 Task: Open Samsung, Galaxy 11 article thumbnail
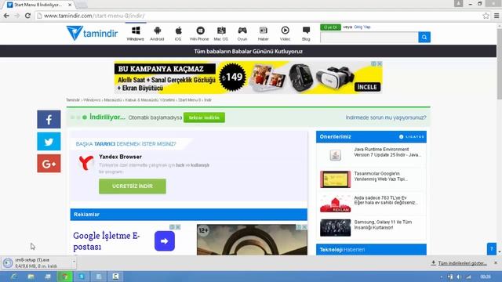pos(335,228)
